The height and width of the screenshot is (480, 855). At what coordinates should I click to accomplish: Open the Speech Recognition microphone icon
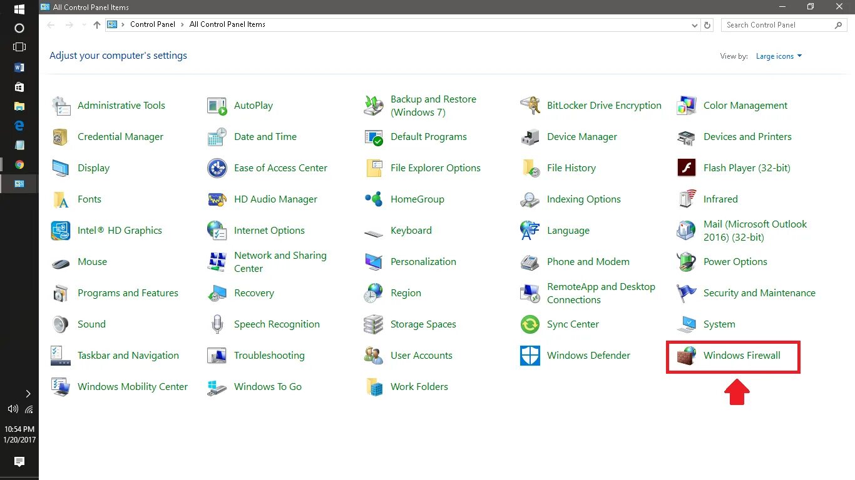[217, 324]
